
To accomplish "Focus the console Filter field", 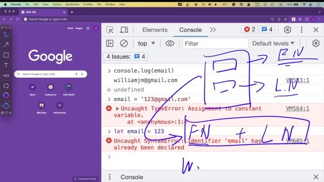I will (x=215, y=43).
